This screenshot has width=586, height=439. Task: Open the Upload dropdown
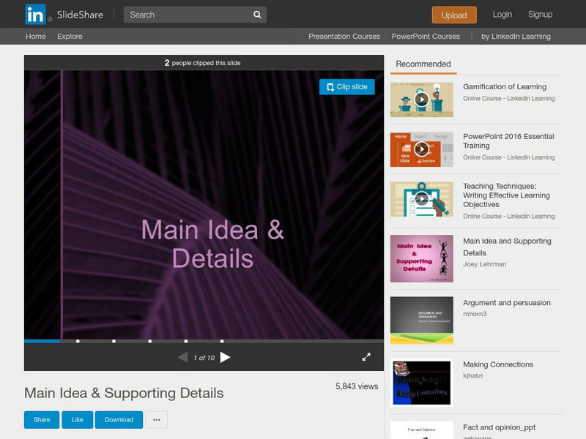[x=453, y=15]
